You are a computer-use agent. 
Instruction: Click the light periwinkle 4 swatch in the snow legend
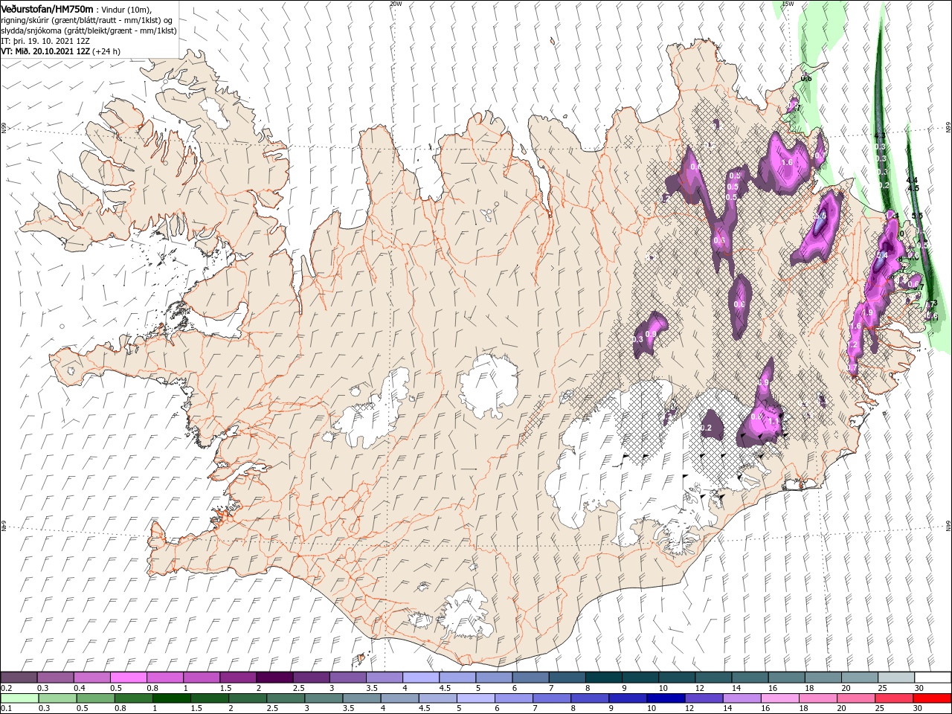pos(420,678)
